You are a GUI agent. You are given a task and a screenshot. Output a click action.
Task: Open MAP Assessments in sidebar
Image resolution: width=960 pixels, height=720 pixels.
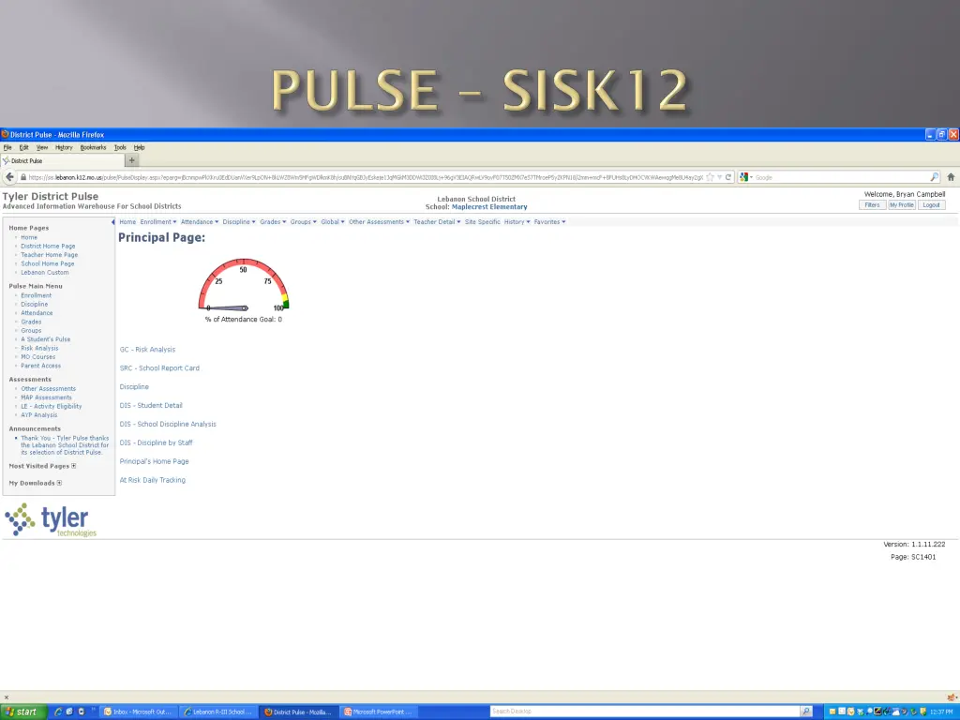[46, 397]
